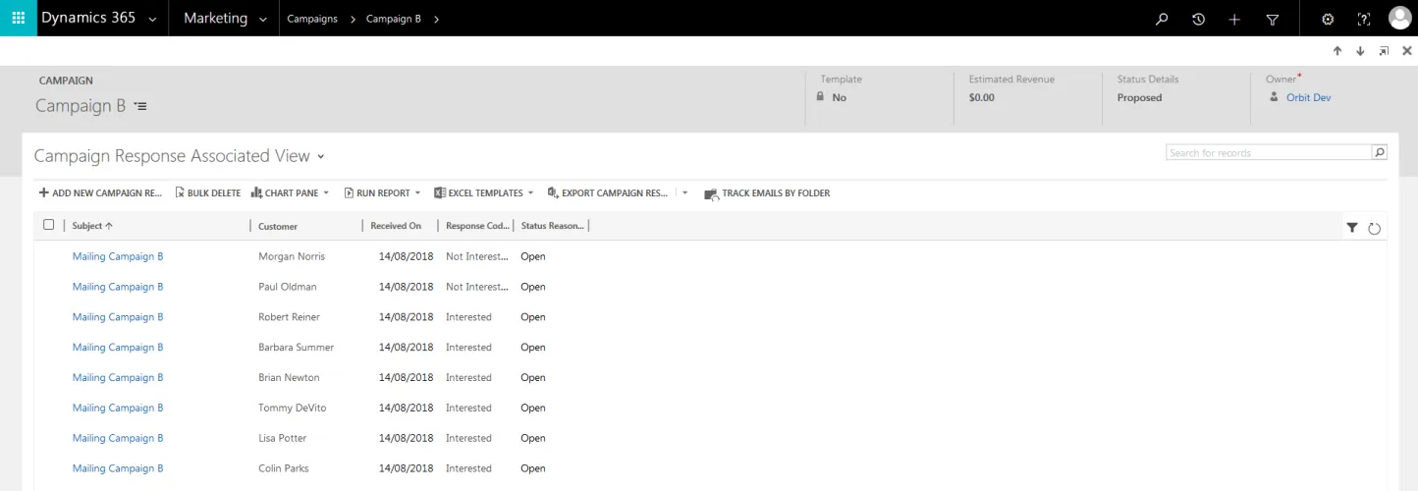Click the Template field value No

click(x=839, y=97)
